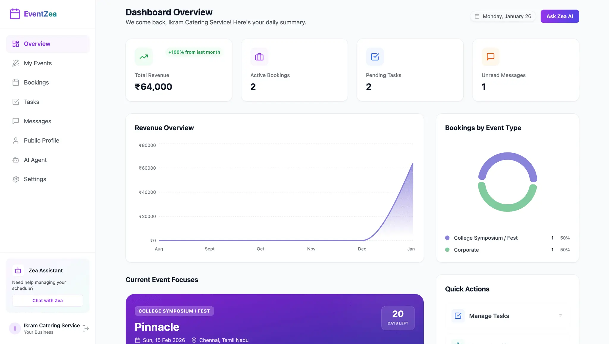This screenshot has width=609, height=344.
Task: Open Public Profile page
Action: [x=48, y=140]
